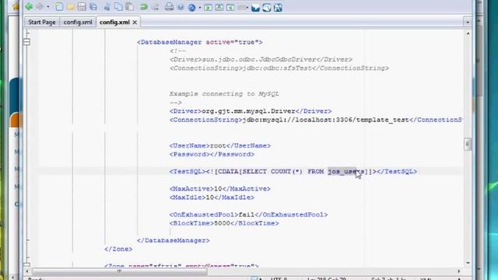This screenshot has height=280, width=498.
Task: Click the MaxIdle 10 line
Action: (212, 198)
